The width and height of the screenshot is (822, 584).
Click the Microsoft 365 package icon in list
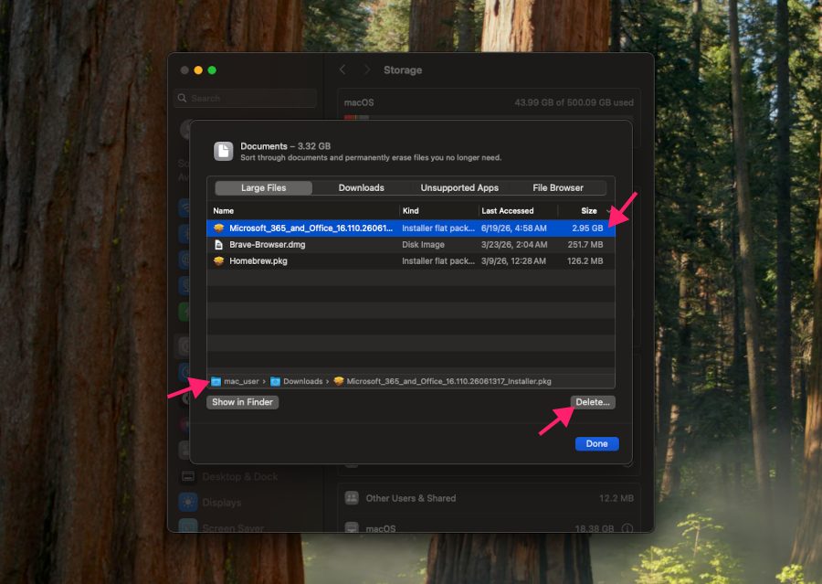(218, 228)
